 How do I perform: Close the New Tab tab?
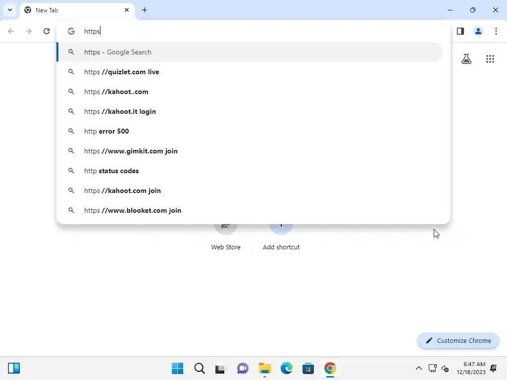click(127, 10)
